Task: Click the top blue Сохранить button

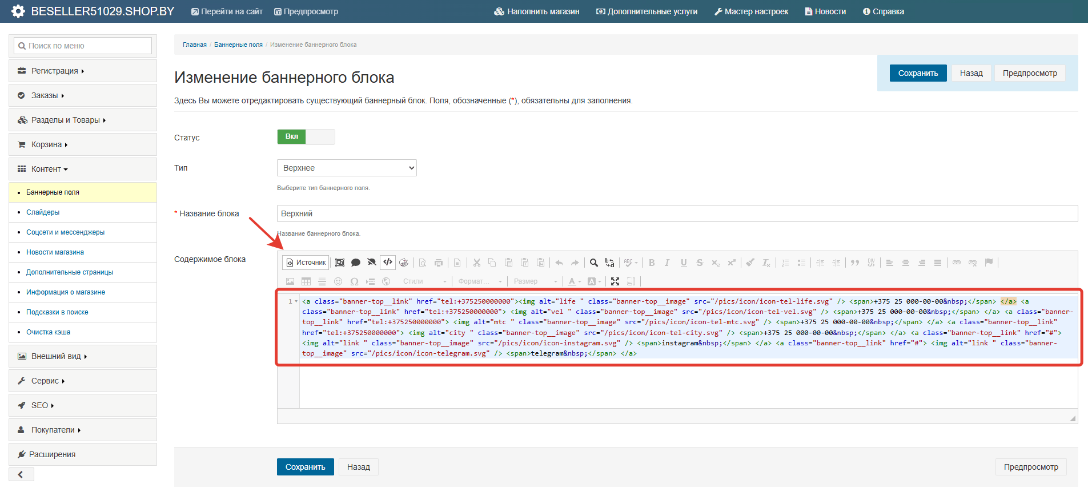Action: pyautogui.click(x=918, y=73)
